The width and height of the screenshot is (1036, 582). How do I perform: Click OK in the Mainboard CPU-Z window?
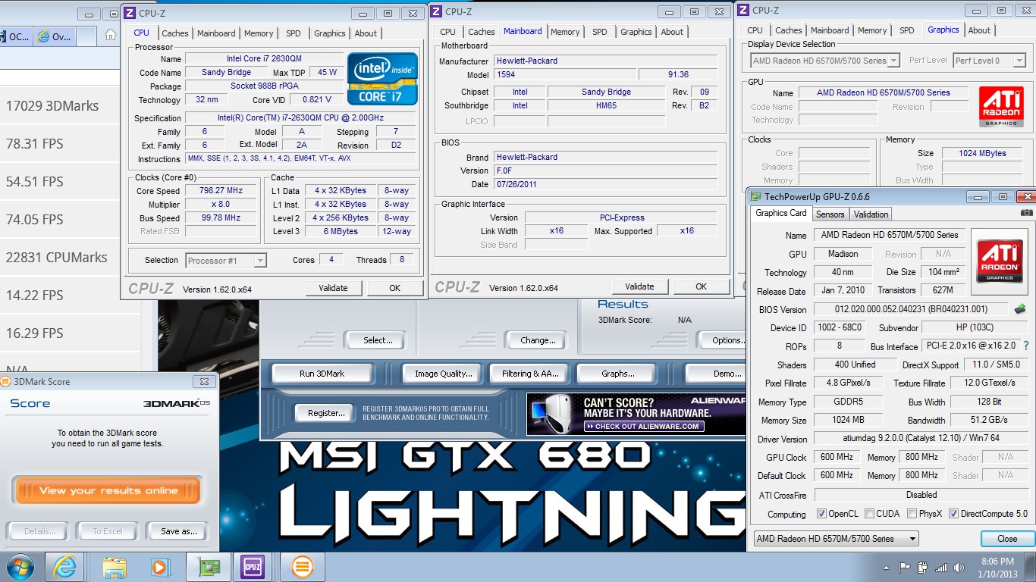coord(701,286)
